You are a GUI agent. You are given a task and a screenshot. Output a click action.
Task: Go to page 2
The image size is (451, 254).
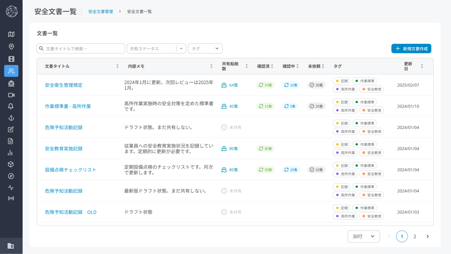click(x=415, y=236)
